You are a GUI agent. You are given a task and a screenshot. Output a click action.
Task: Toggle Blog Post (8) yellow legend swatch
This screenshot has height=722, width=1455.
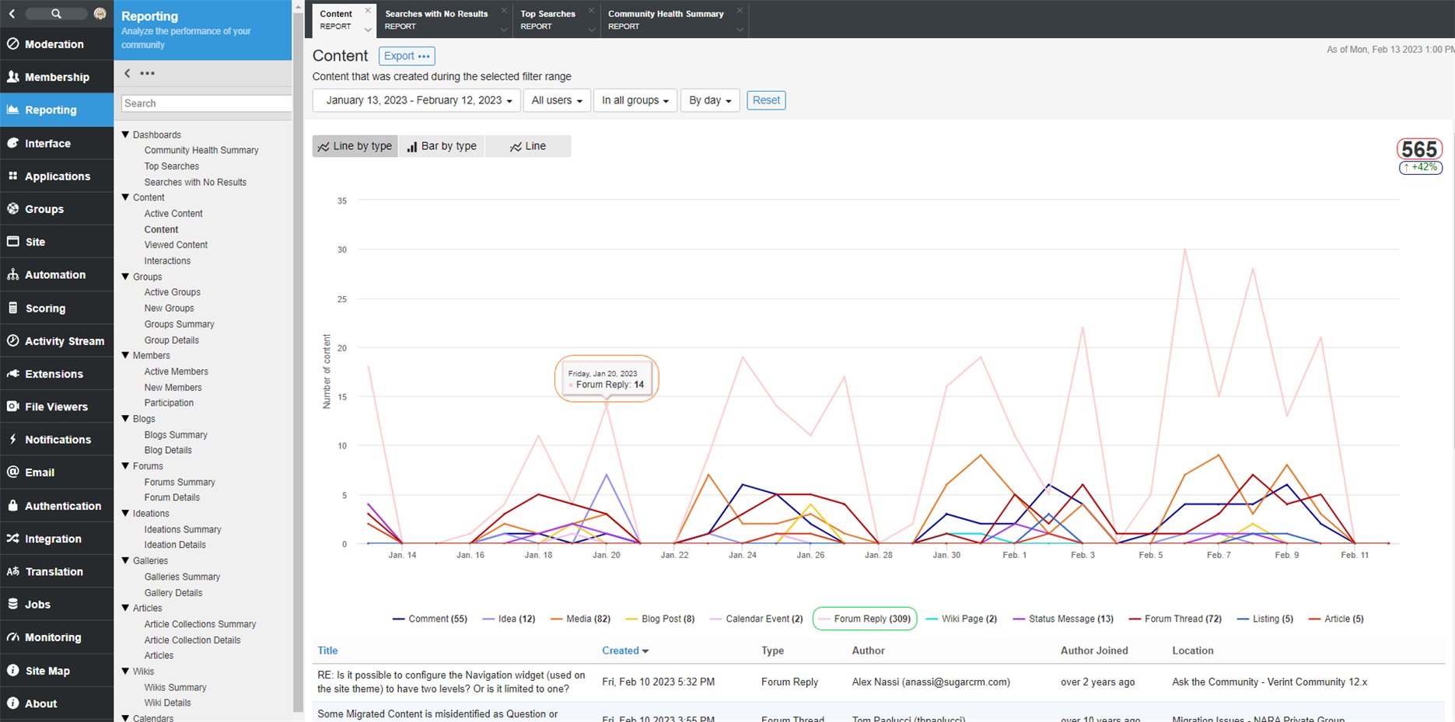pos(631,619)
